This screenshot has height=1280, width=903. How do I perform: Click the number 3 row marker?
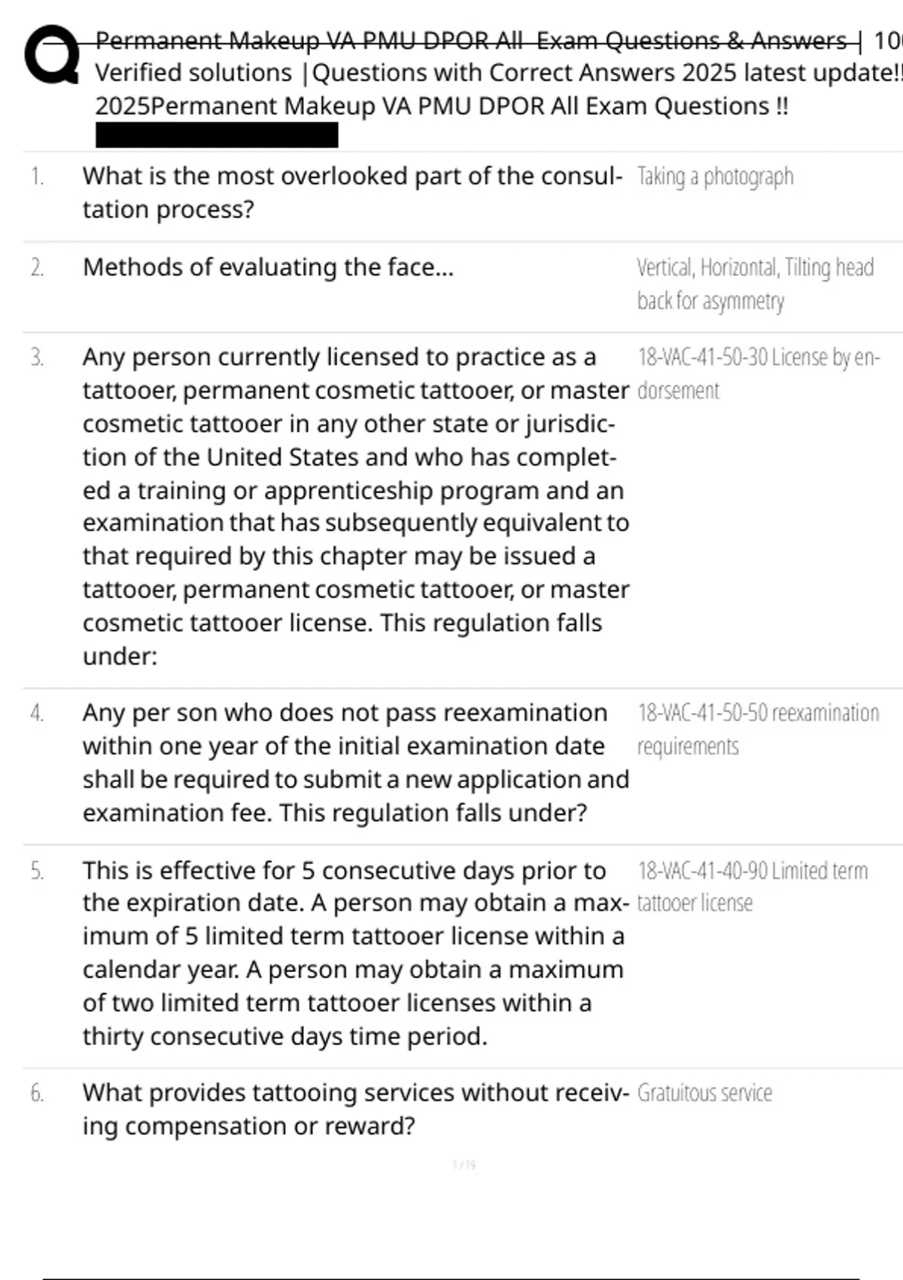point(37,357)
